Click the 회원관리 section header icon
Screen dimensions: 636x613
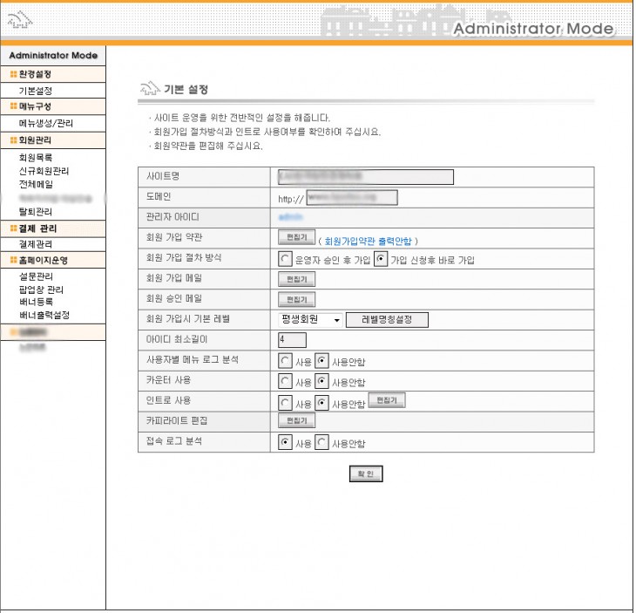point(13,140)
